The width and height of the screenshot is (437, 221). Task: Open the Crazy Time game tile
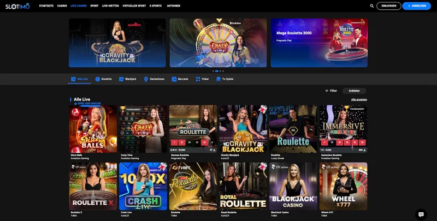point(143,129)
